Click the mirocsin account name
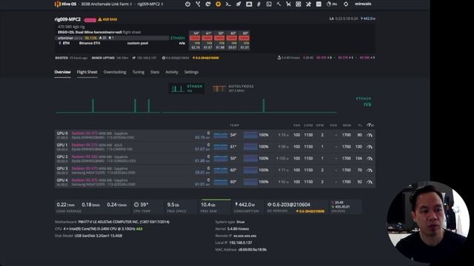 click(x=363, y=4)
